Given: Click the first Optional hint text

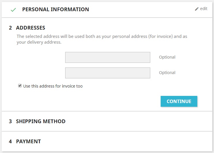Looking at the screenshot, I should pos(167,57).
